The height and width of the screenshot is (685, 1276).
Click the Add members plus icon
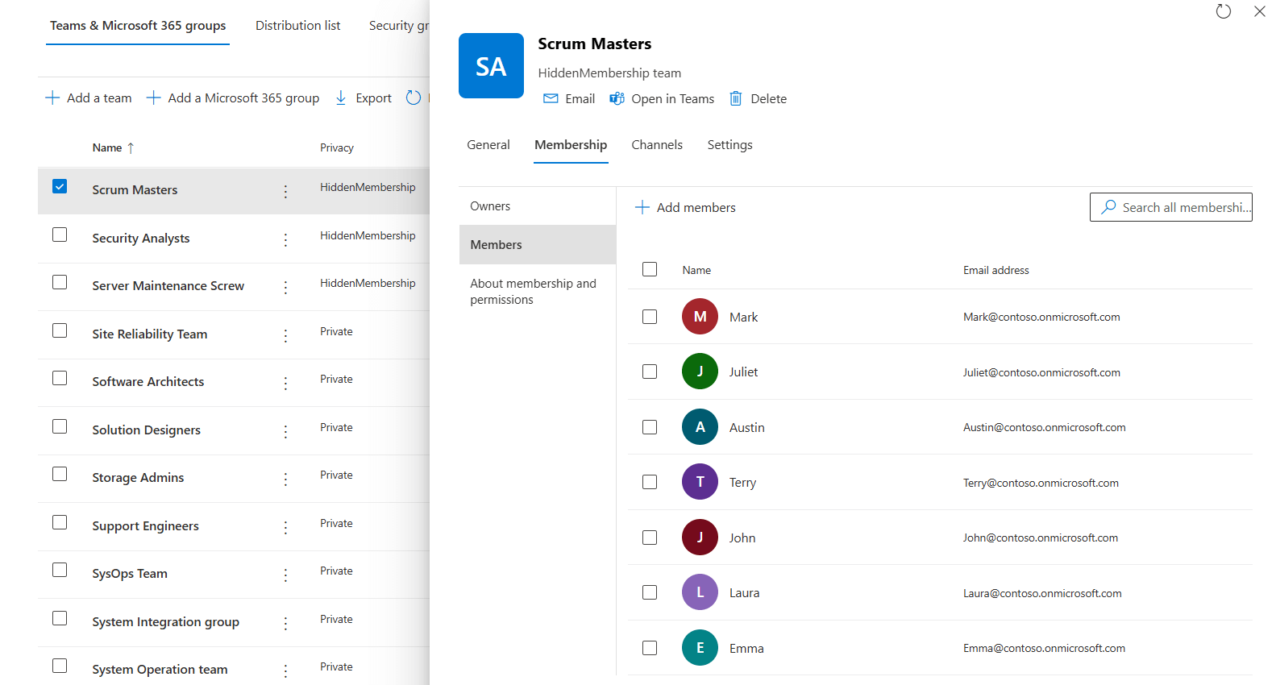[642, 207]
